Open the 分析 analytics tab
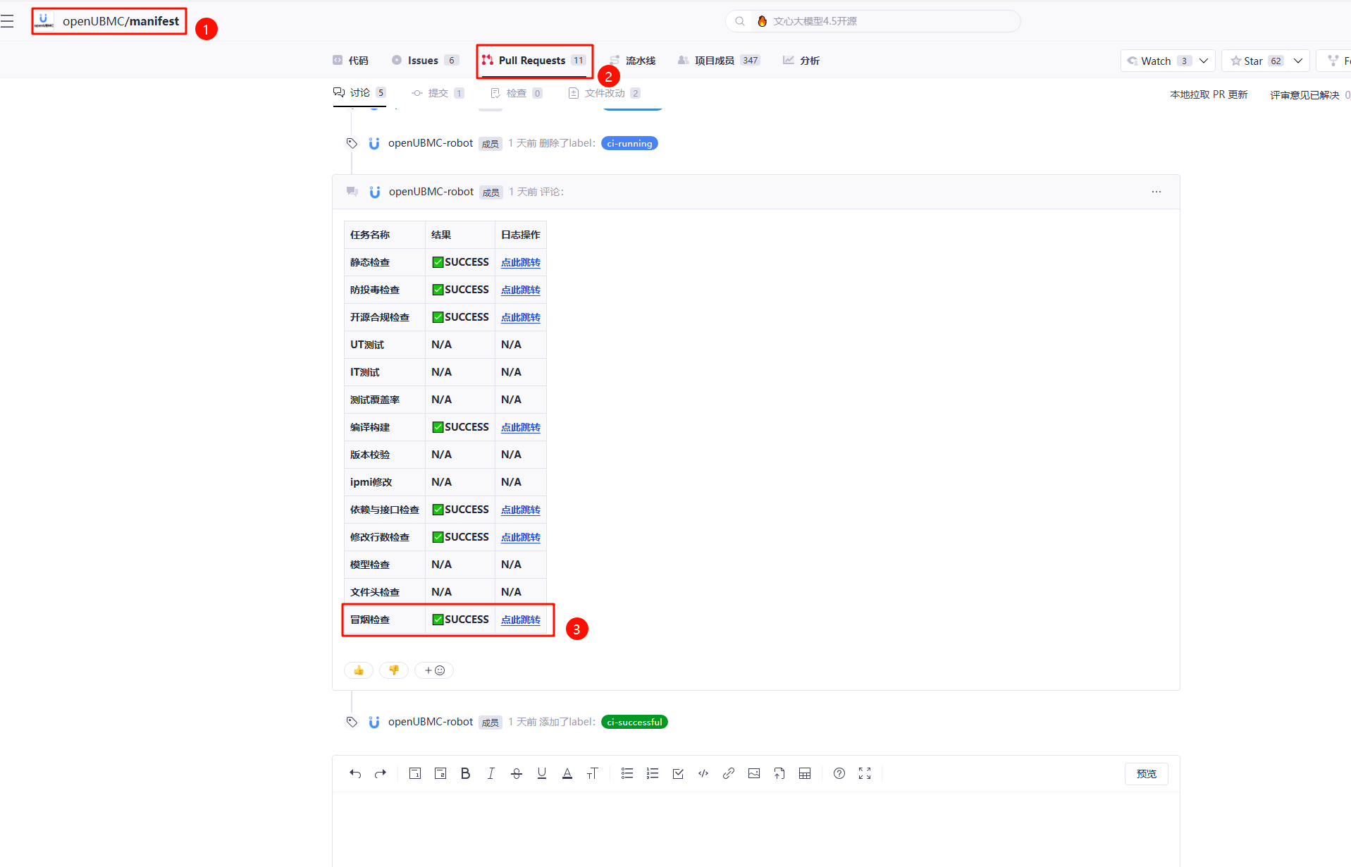Image resolution: width=1351 pixels, height=867 pixels. [x=801, y=61]
